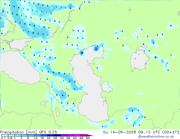Click the '40' legend scale label
180x139 pixels.
[x=75, y=138]
